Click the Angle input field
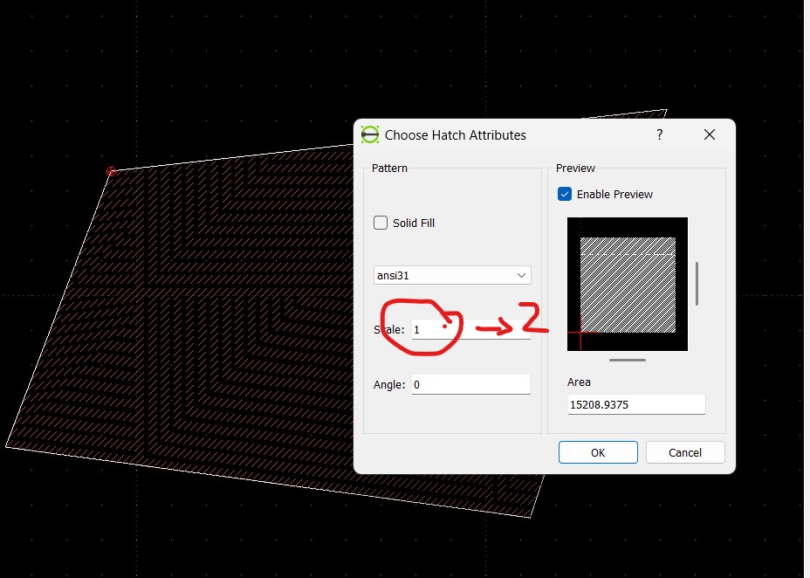 (x=470, y=384)
